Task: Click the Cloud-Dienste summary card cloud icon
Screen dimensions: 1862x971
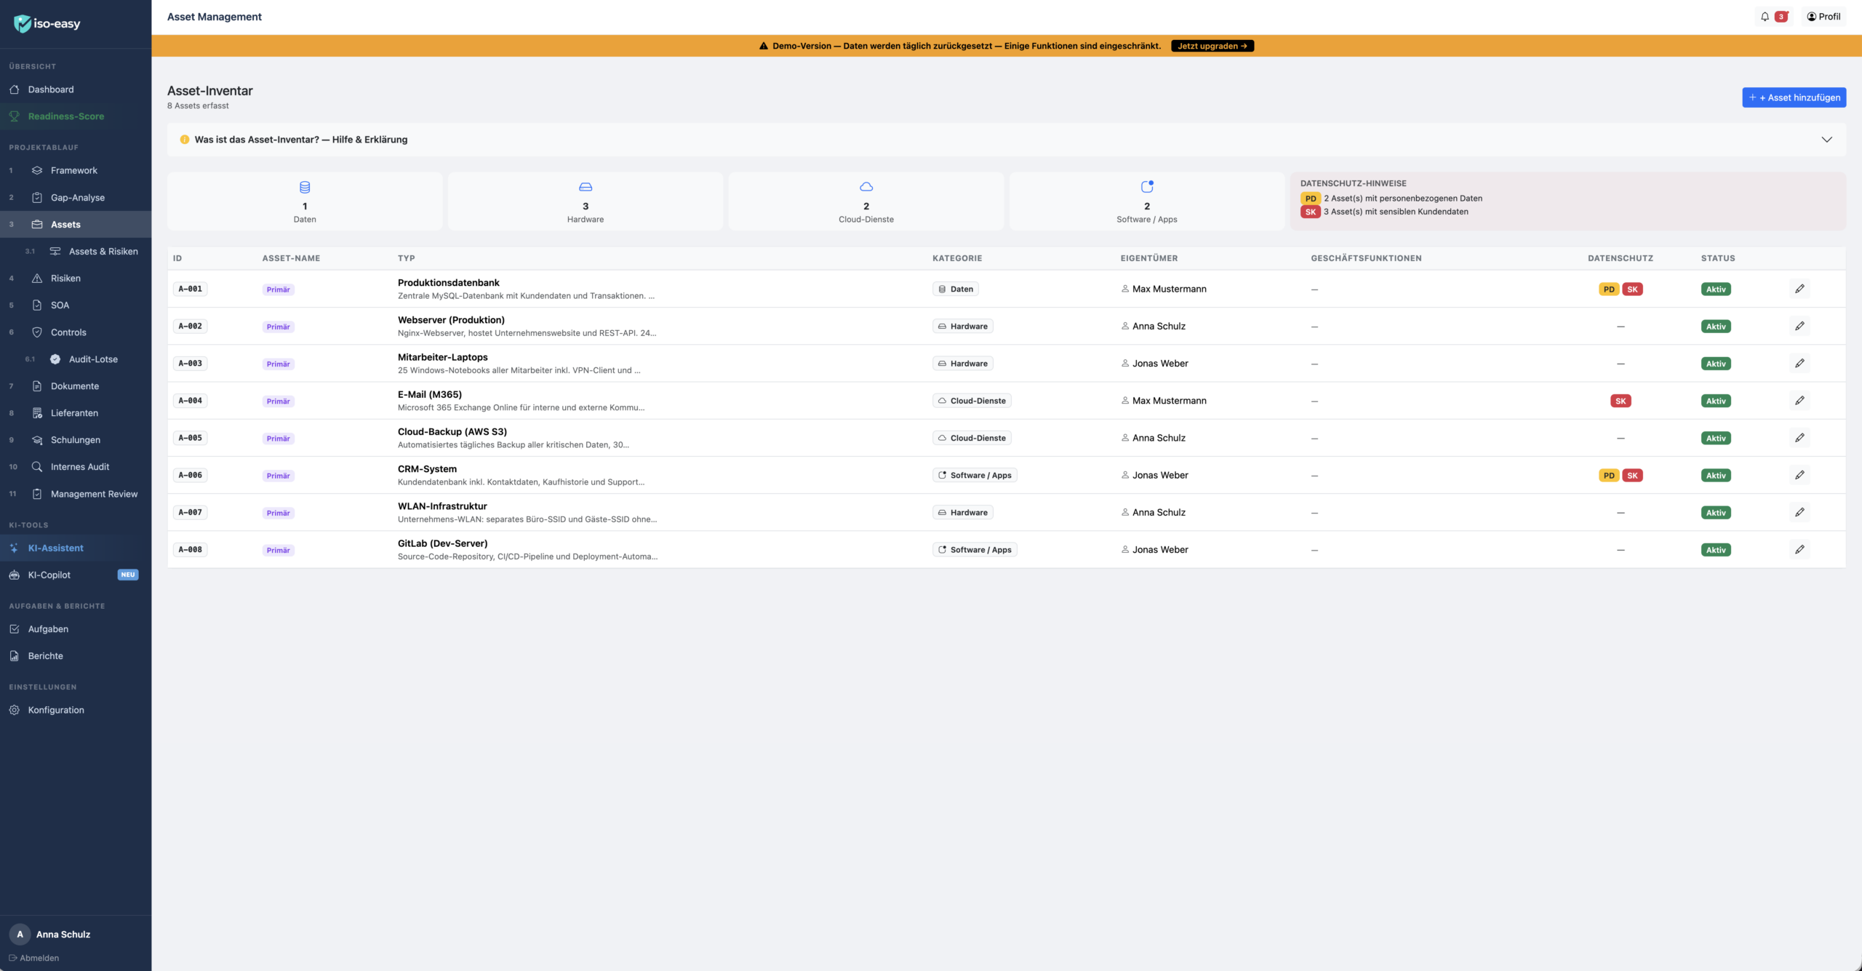Action: click(866, 187)
